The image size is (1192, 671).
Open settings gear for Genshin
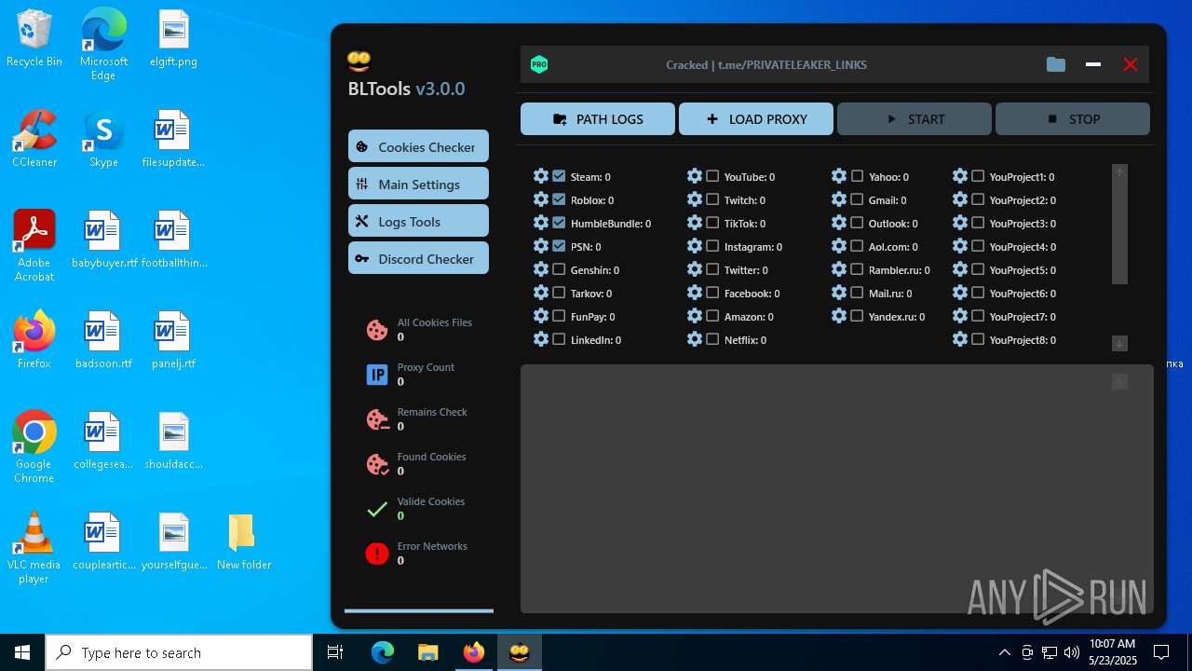[541, 269]
